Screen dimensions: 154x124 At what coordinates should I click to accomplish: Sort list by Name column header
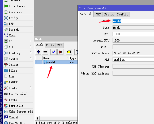pos(56,58)
